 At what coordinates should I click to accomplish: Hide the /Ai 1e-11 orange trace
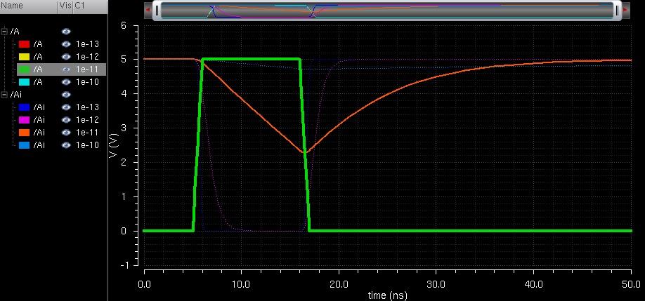point(66,133)
